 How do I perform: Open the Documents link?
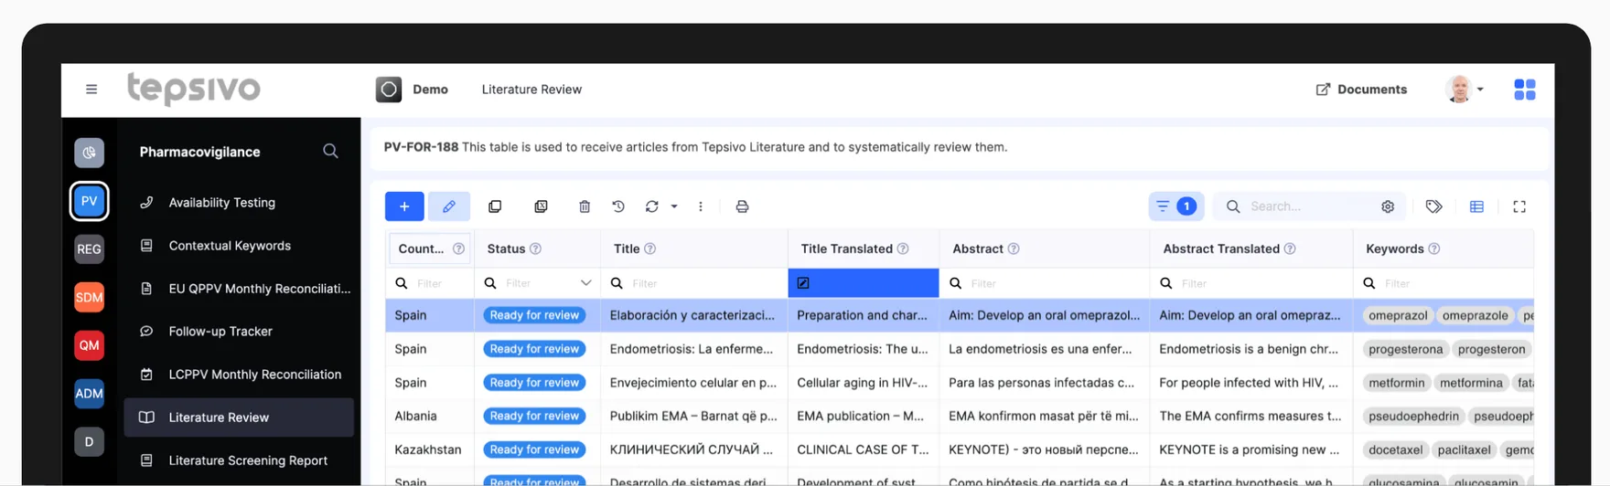pyautogui.click(x=1361, y=90)
